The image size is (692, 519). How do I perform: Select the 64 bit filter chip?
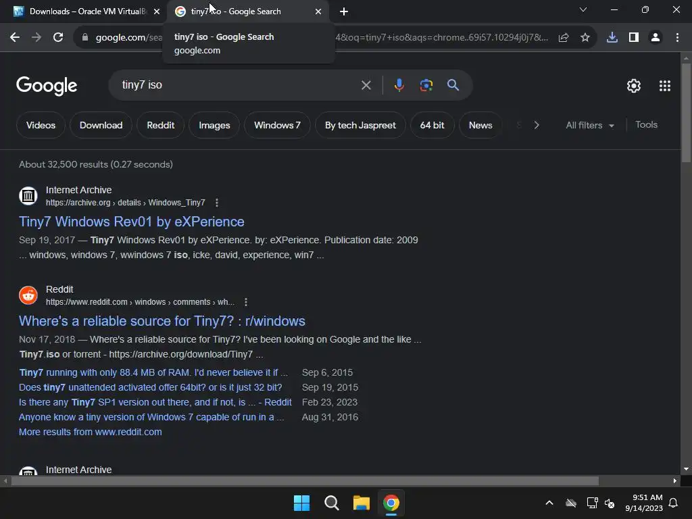pos(432,125)
